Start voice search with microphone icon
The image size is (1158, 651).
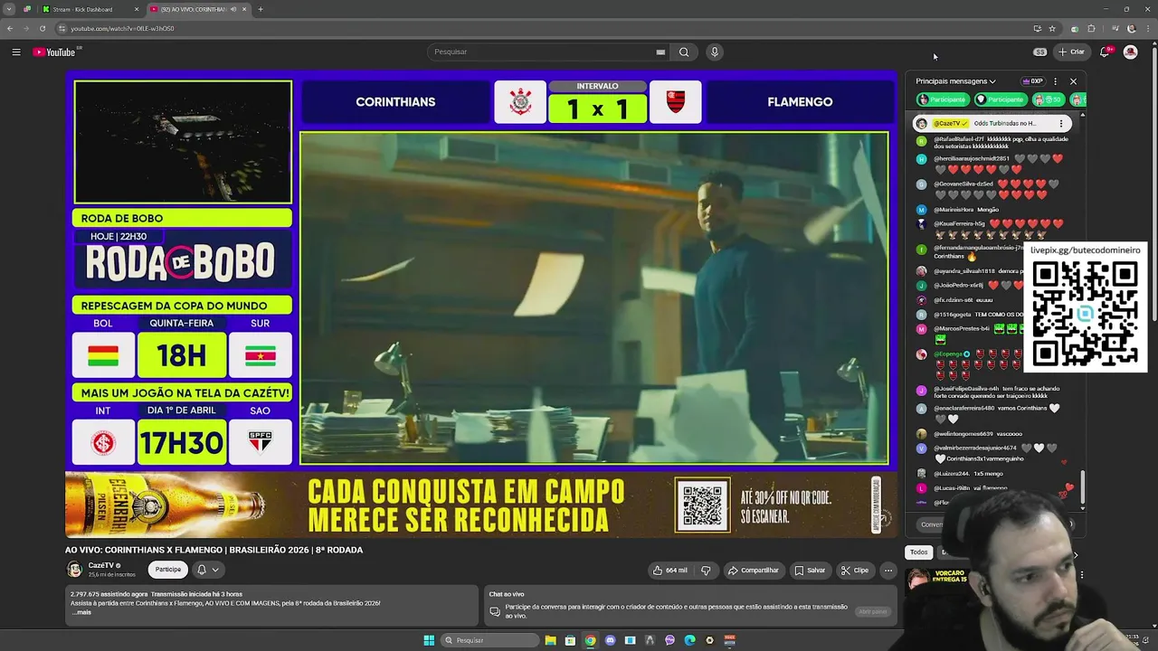tap(715, 52)
